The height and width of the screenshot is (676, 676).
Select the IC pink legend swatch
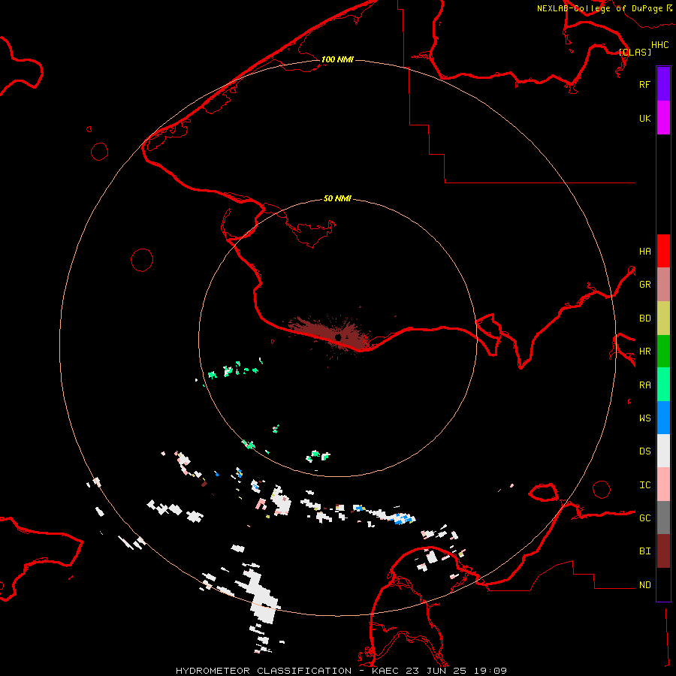coord(663,484)
